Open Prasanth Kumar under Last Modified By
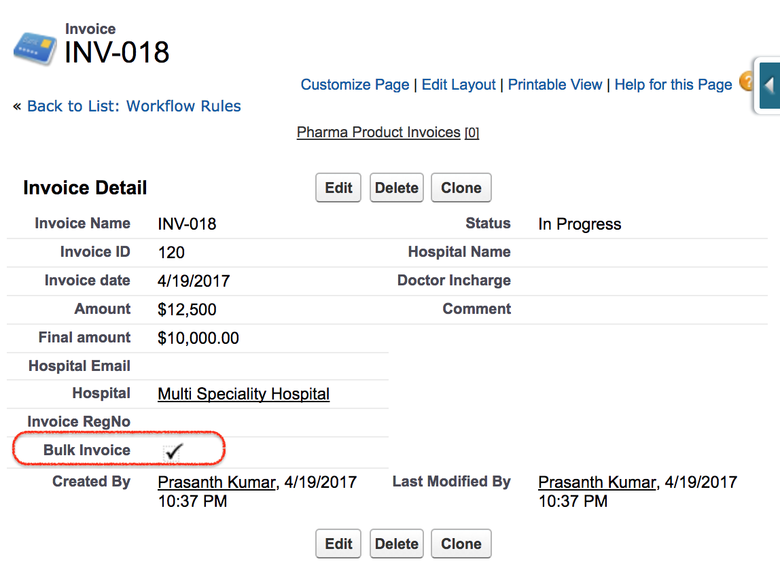 coord(597,482)
